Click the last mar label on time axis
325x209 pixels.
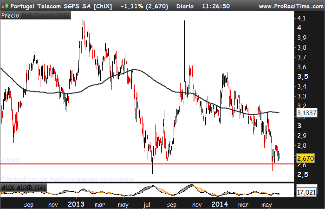243,205
